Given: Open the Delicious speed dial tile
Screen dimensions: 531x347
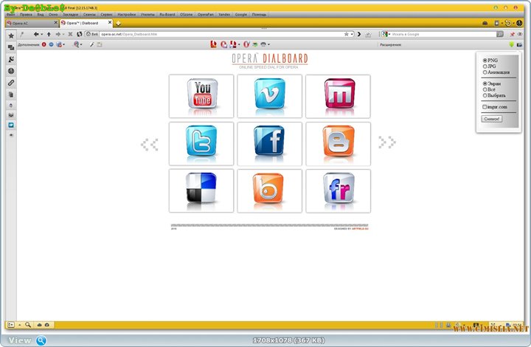Looking at the screenshot, I should coord(201,190).
